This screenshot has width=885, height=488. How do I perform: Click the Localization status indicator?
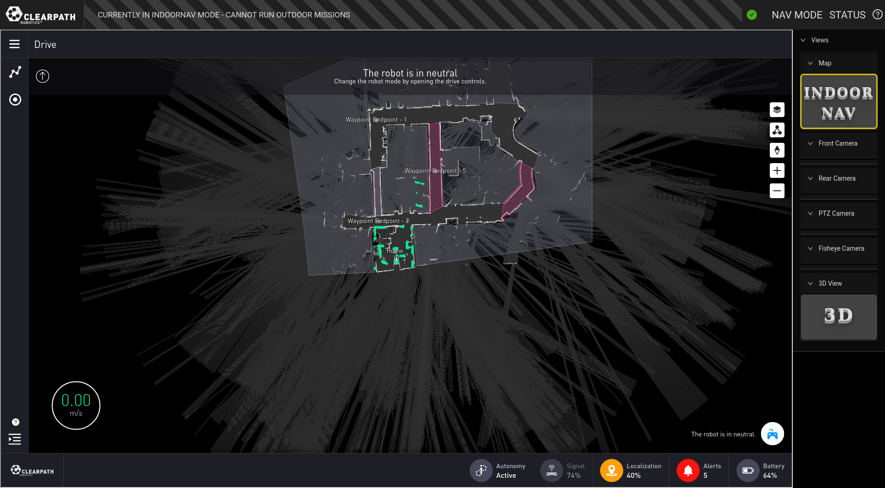pos(631,470)
